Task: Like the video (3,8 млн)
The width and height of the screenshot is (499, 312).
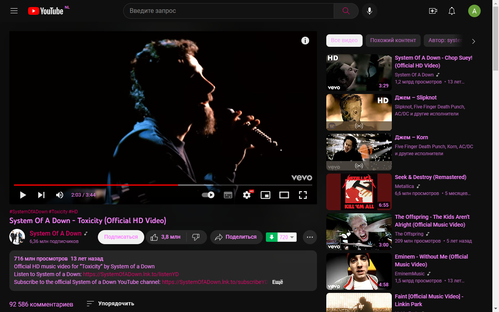Action: point(166,237)
